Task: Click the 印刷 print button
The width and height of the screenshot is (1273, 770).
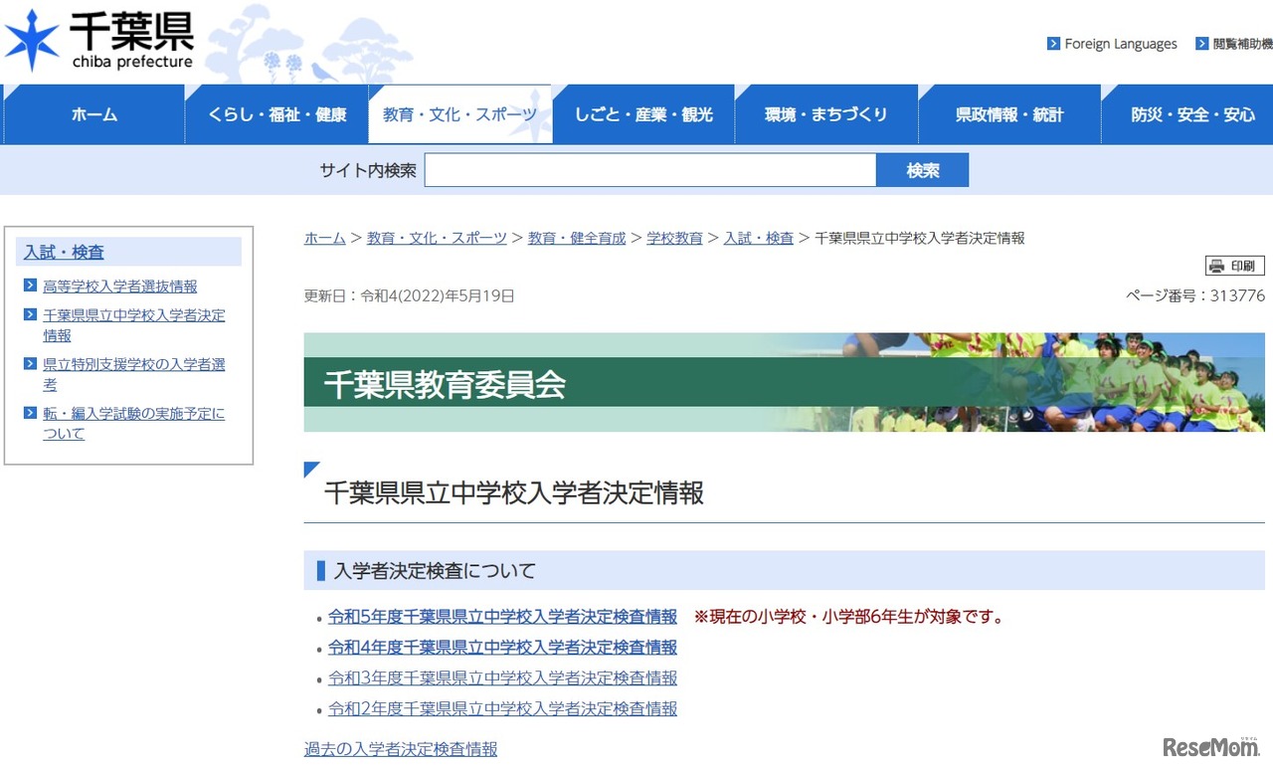Action: (x=1235, y=266)
